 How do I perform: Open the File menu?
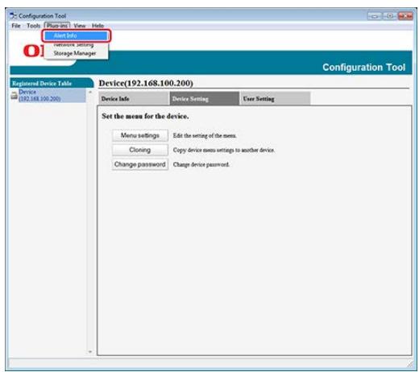[x=16, y=26]
